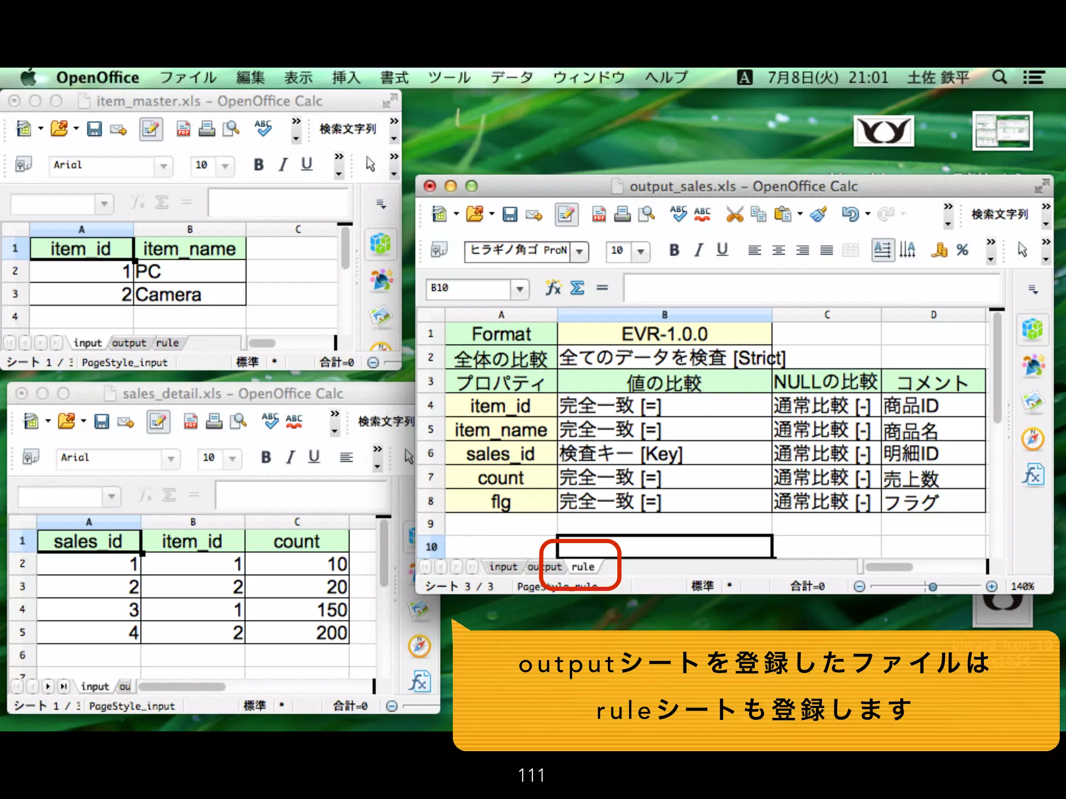Image resolution: width=1066 pixels, height=799 pixels.
Task: Open Undo history dropdown arrow
Action: click(x=868, y=214)
